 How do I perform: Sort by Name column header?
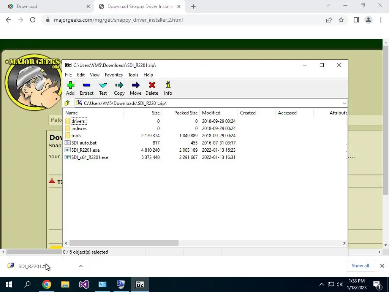click(x=93, y=113)
